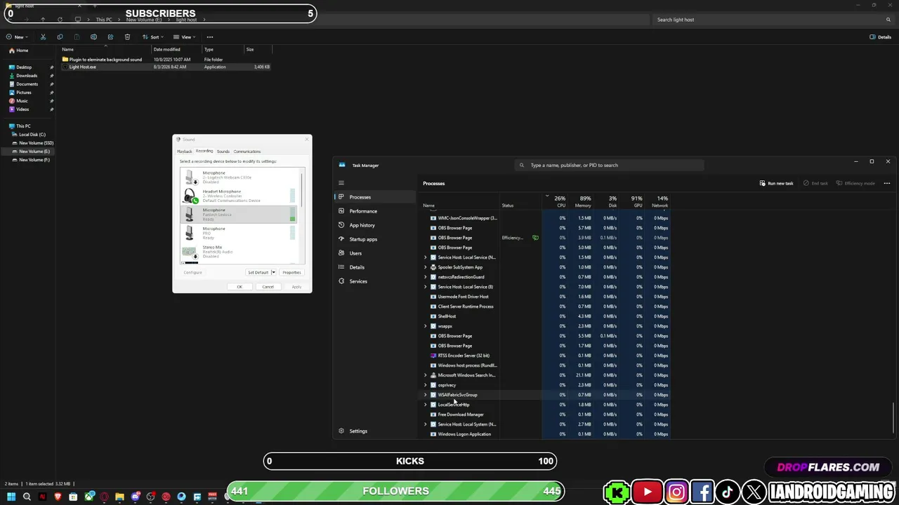Image resolution: width=899 pixels, height=505 pixels.
Task: Click the Delete trash icon in Explorer
Action: 127,37
